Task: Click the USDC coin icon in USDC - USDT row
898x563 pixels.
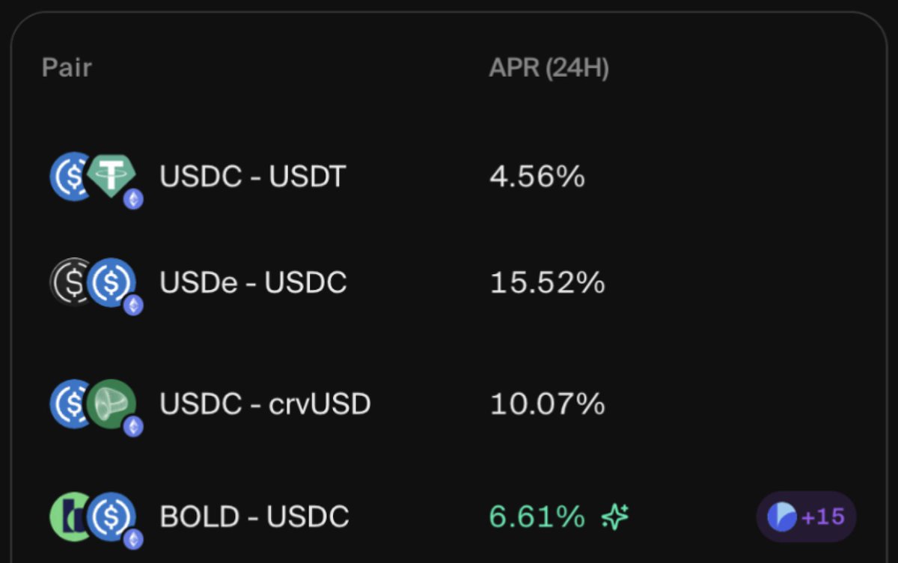Action: pyautogui.click(x=70, y=176)
